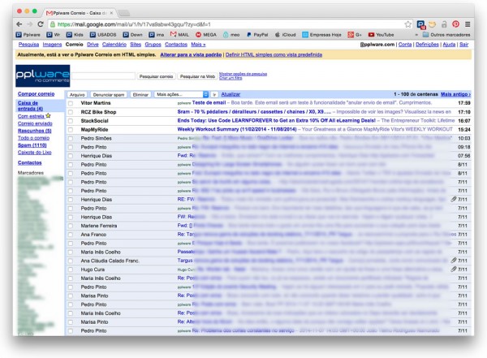Check the StackSocial email checkbox
Image resolution: width=487 pixels, height=358 pixels.
pos(71,121)
